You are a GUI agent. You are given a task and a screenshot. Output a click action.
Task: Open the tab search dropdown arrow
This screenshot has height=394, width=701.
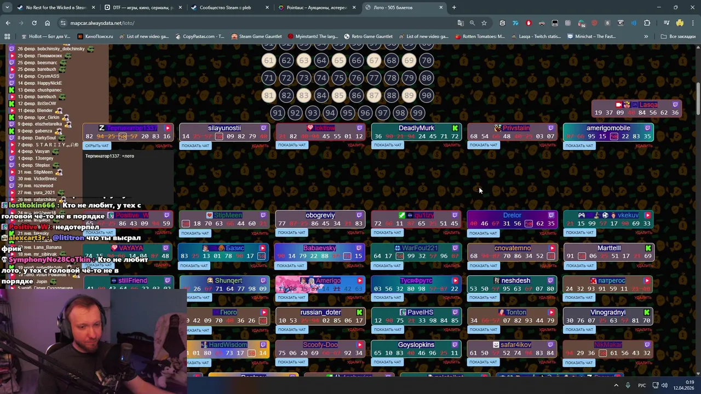coord(8,8)
